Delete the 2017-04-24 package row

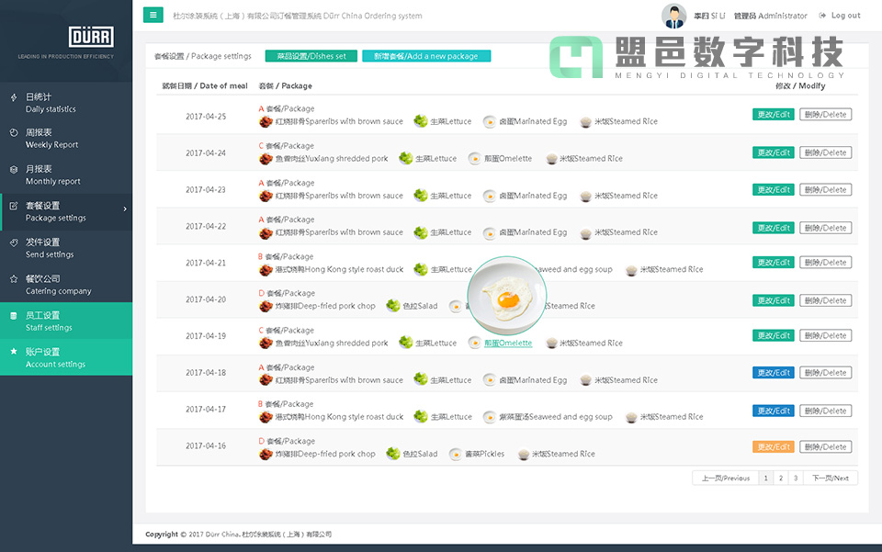point(825,152)
